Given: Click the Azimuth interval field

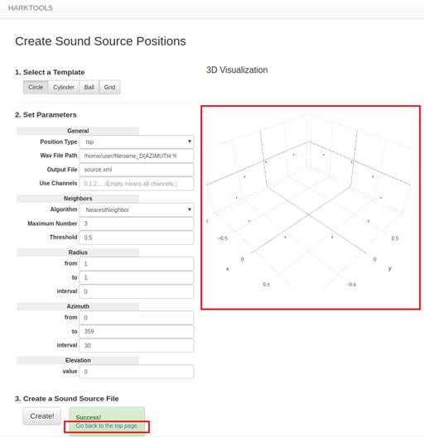Looking at the screenshot, I should [137, 346].
